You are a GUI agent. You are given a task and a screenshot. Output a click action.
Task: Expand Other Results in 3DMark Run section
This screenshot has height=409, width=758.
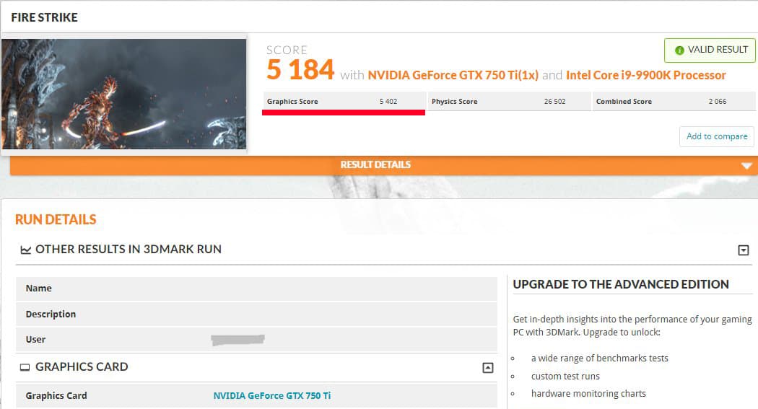744,250
